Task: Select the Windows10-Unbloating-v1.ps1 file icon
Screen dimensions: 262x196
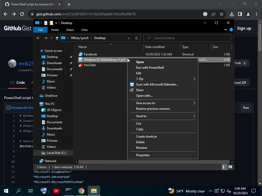Action: point(81,59)
